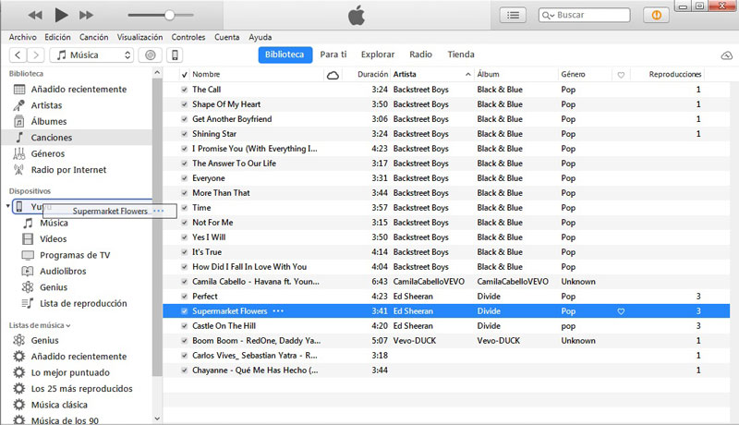Open the Visualización menu

tap(140, 37)
